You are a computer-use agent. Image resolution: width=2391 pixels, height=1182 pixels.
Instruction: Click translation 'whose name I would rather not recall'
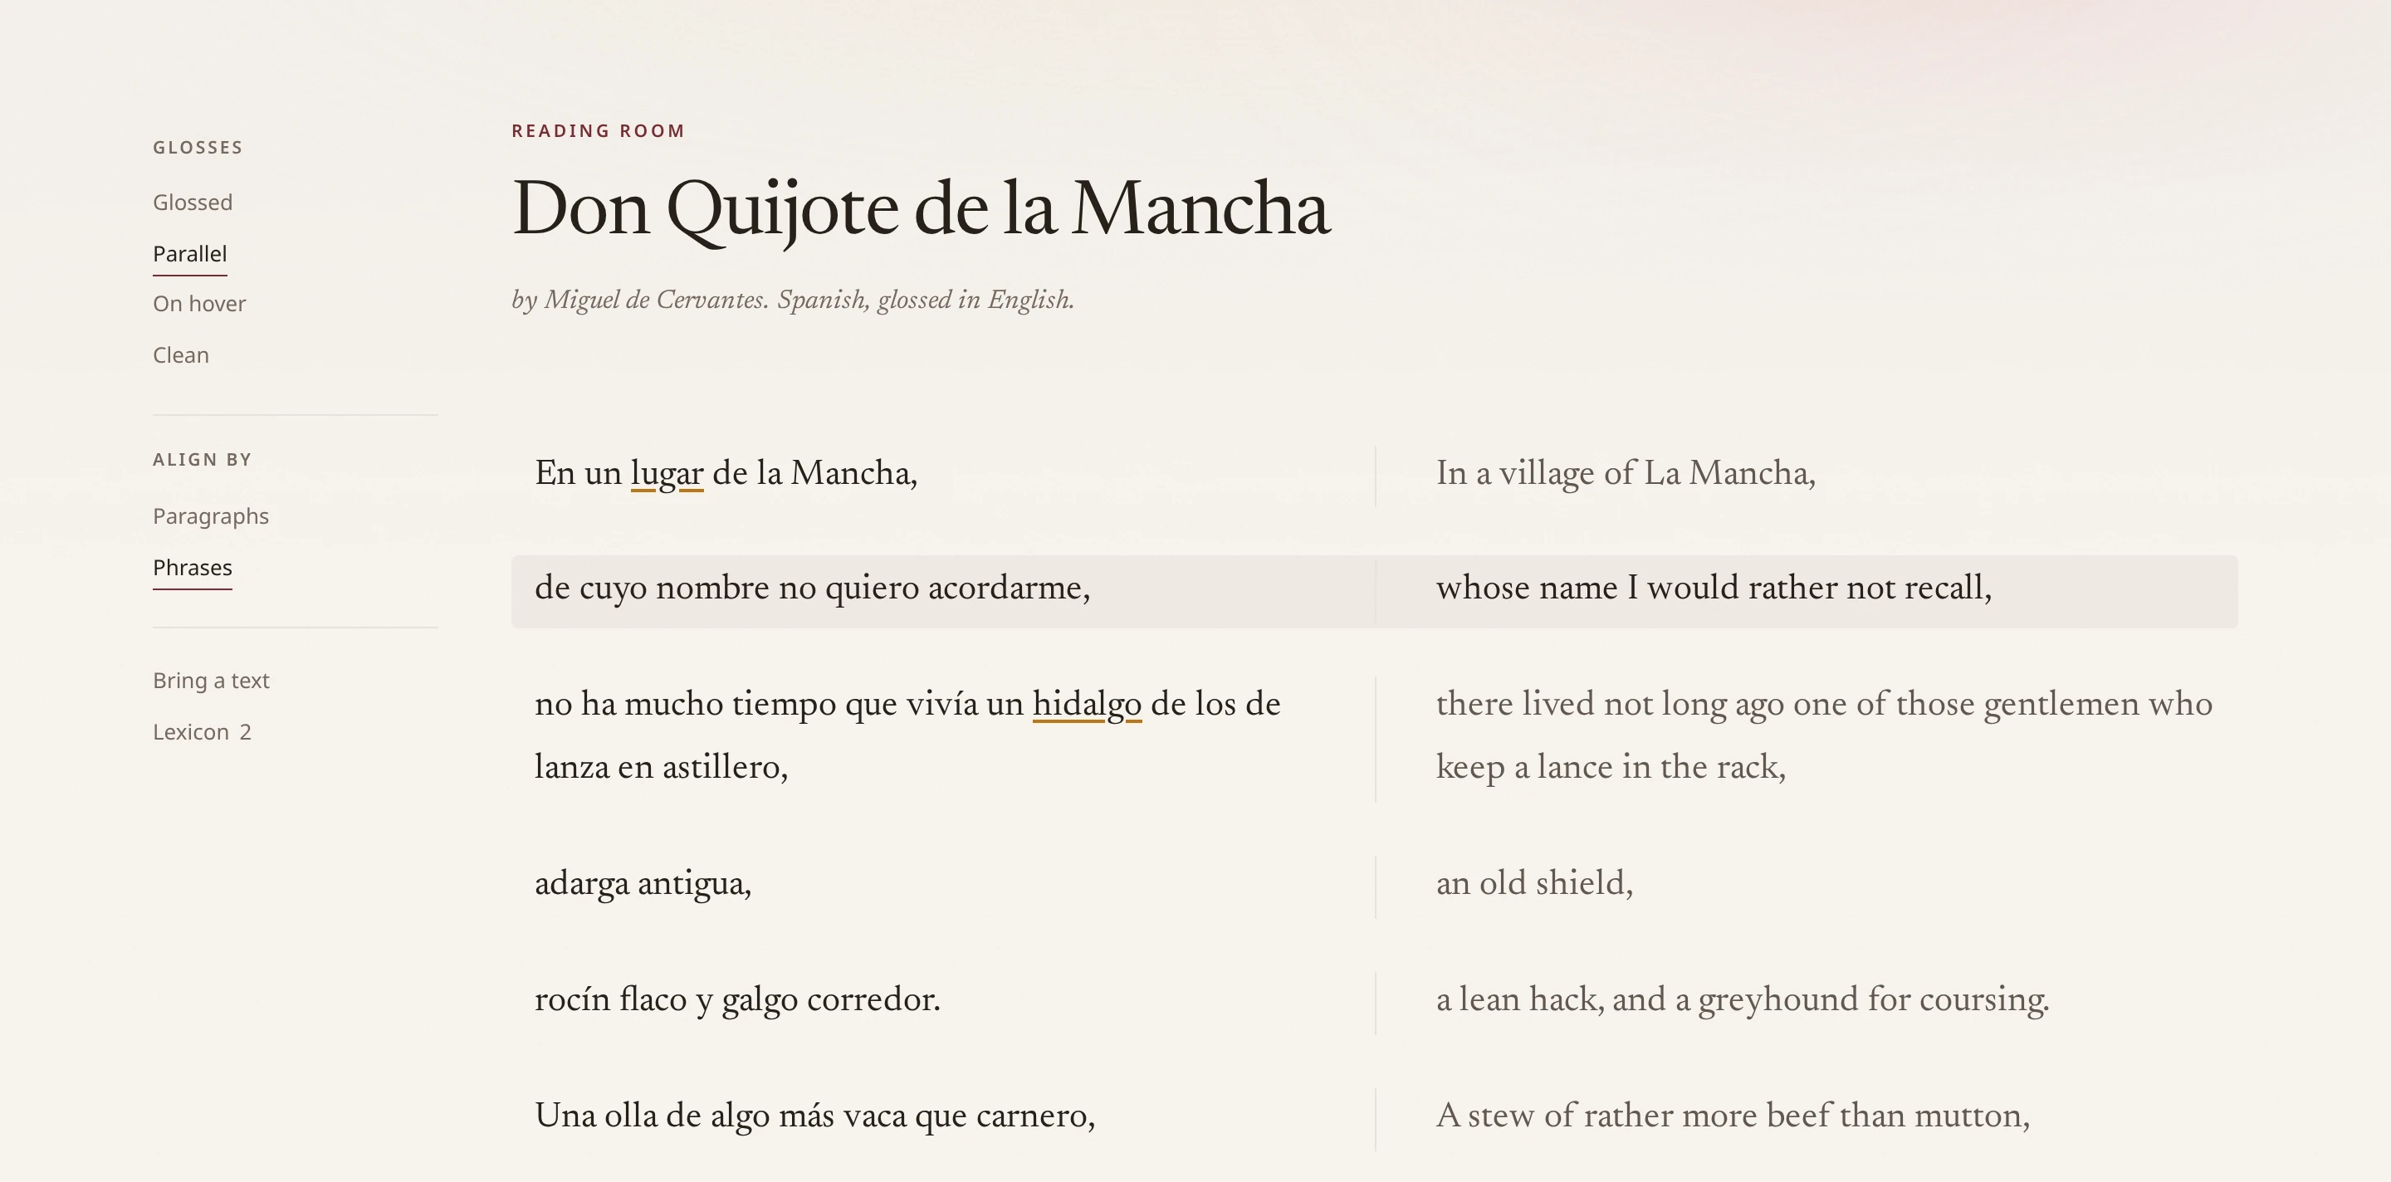[x=1714, y=589]
